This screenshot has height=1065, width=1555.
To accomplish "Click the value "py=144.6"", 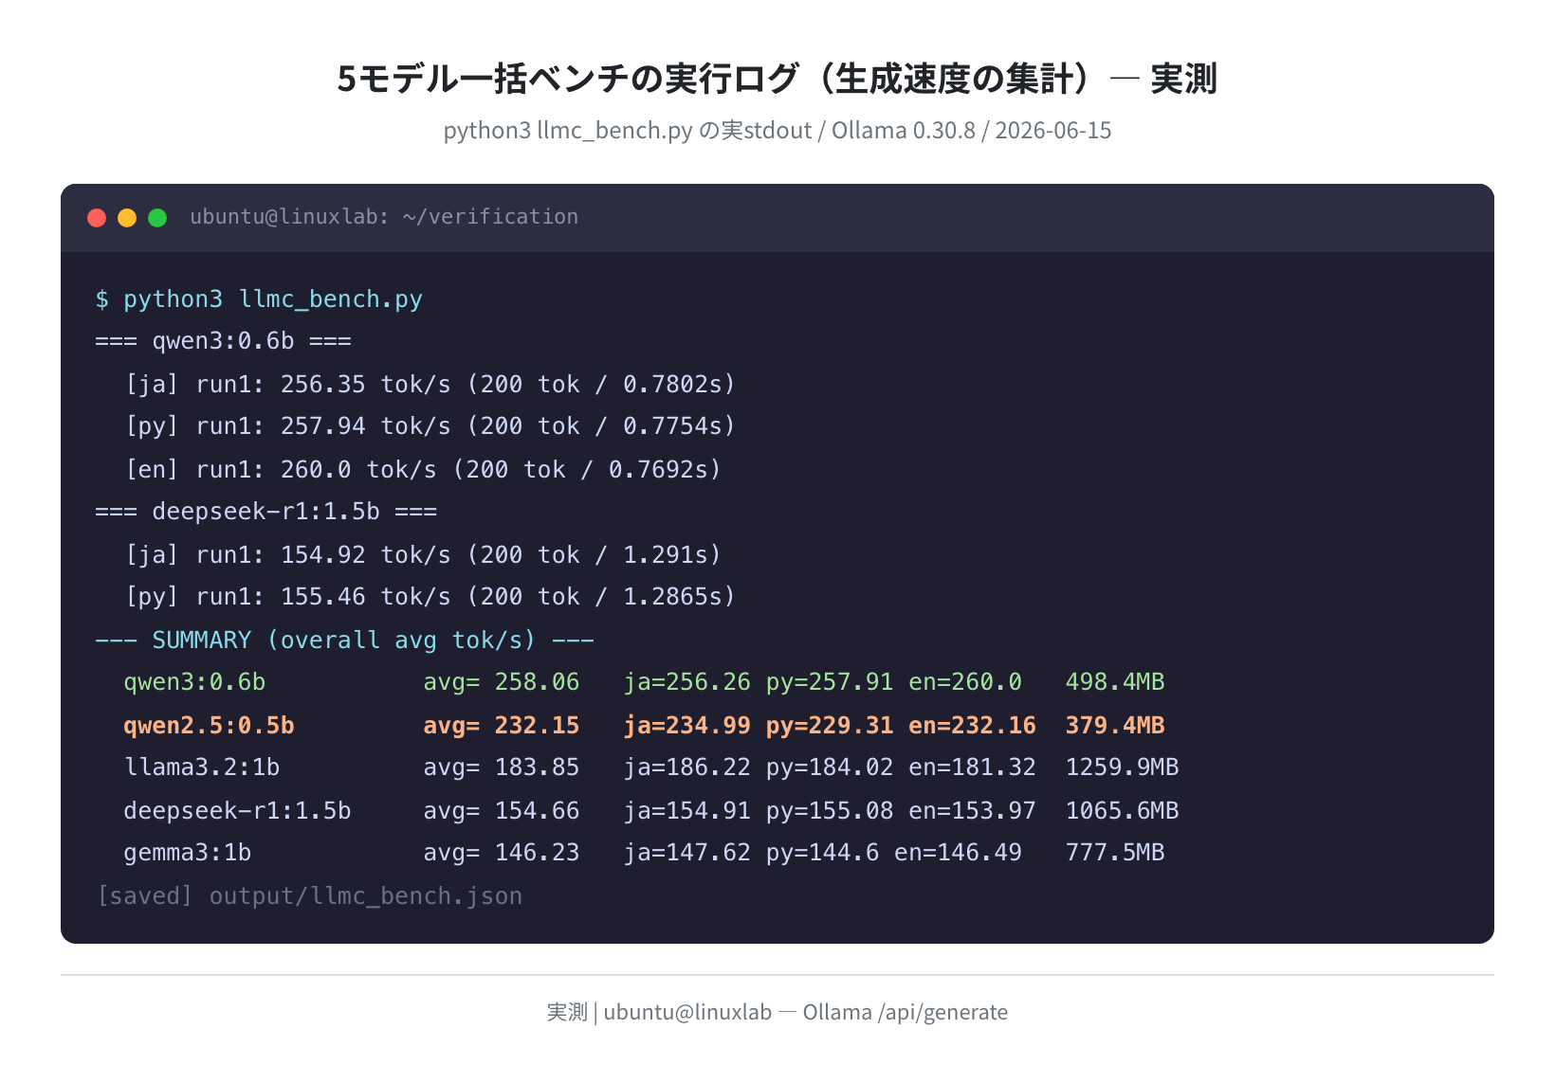I will [823, 853].
